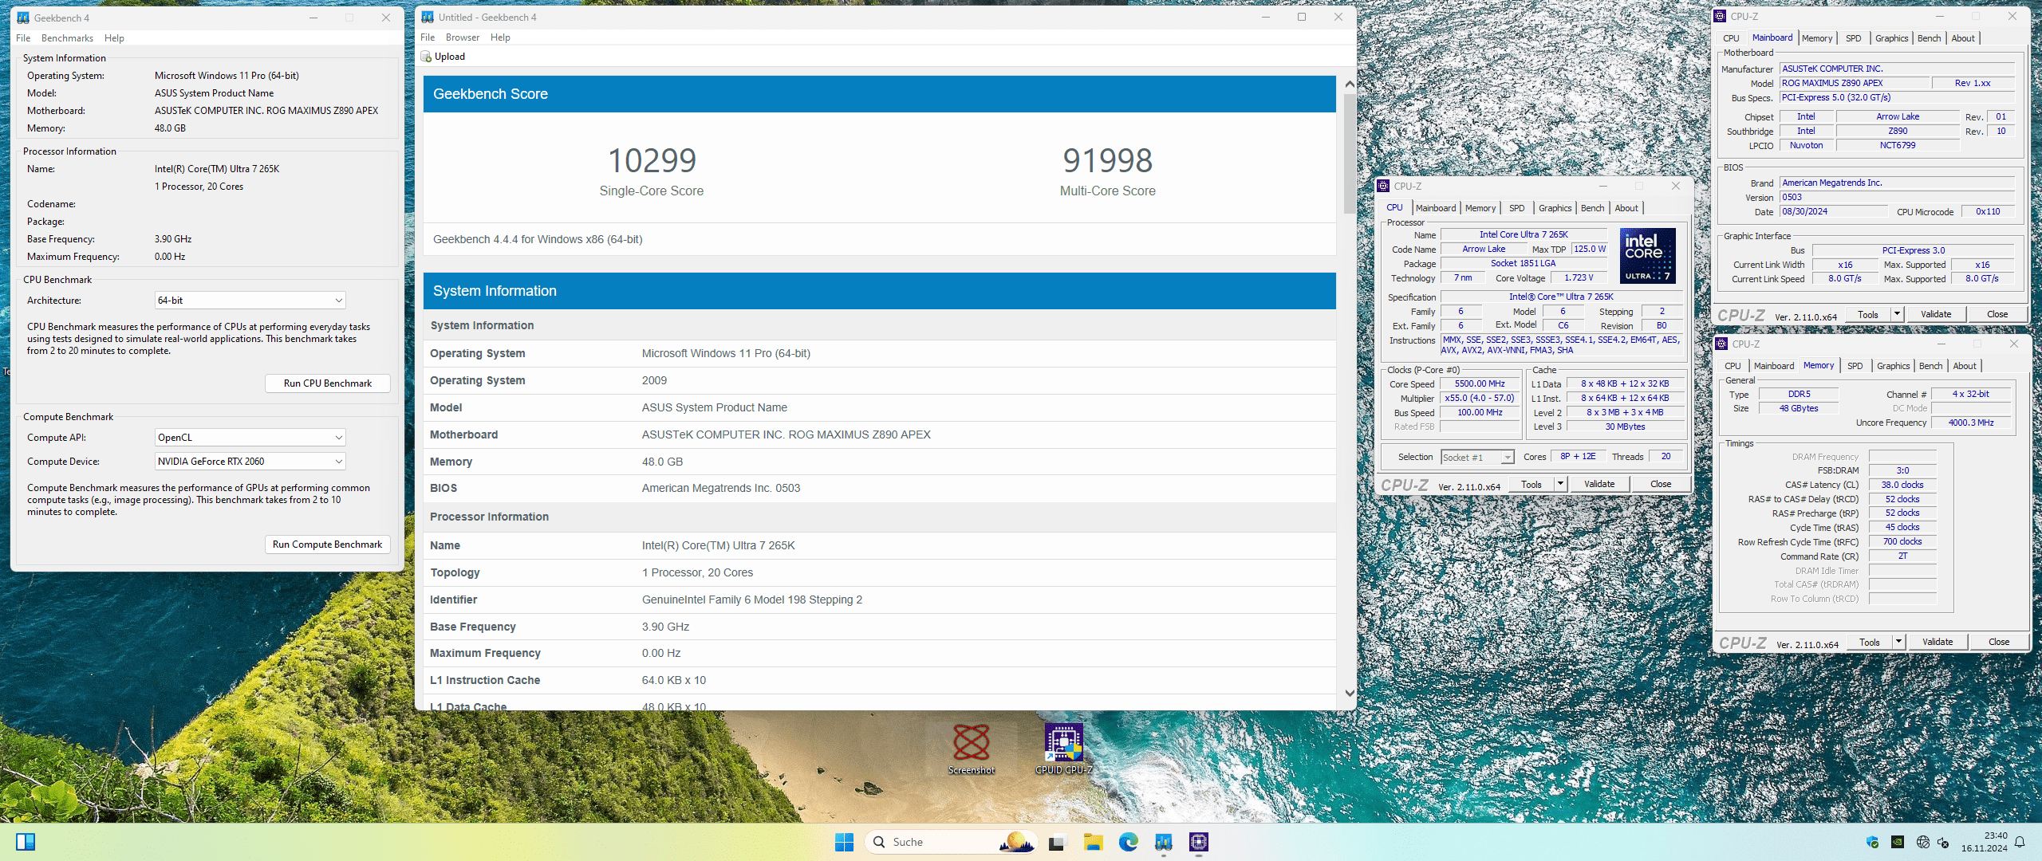The height and width of the screenshot is (861, 2042).
Task: Open the Benchmarks menu in Geekbench 4
Action: point(67,38)
